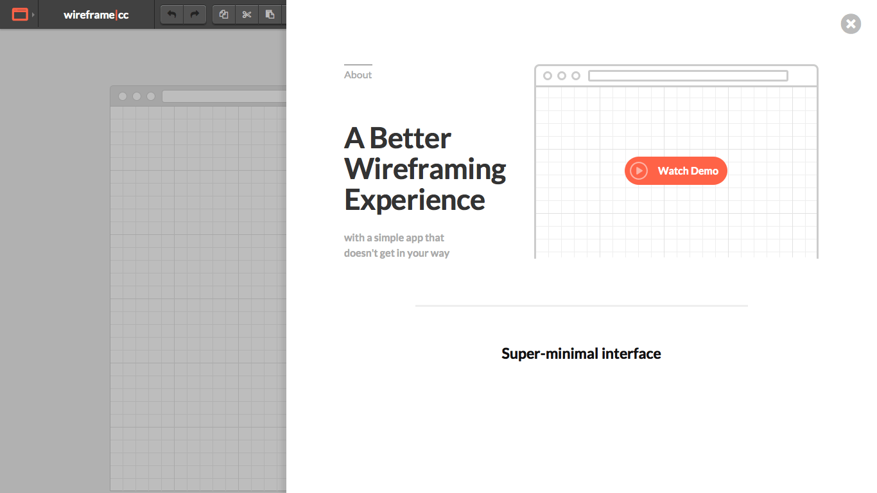Image resolution: width=877 pixels, height=493 pixels.
Task: Click the A Better Wireframing Experience heading
Action: pos(425,169)
